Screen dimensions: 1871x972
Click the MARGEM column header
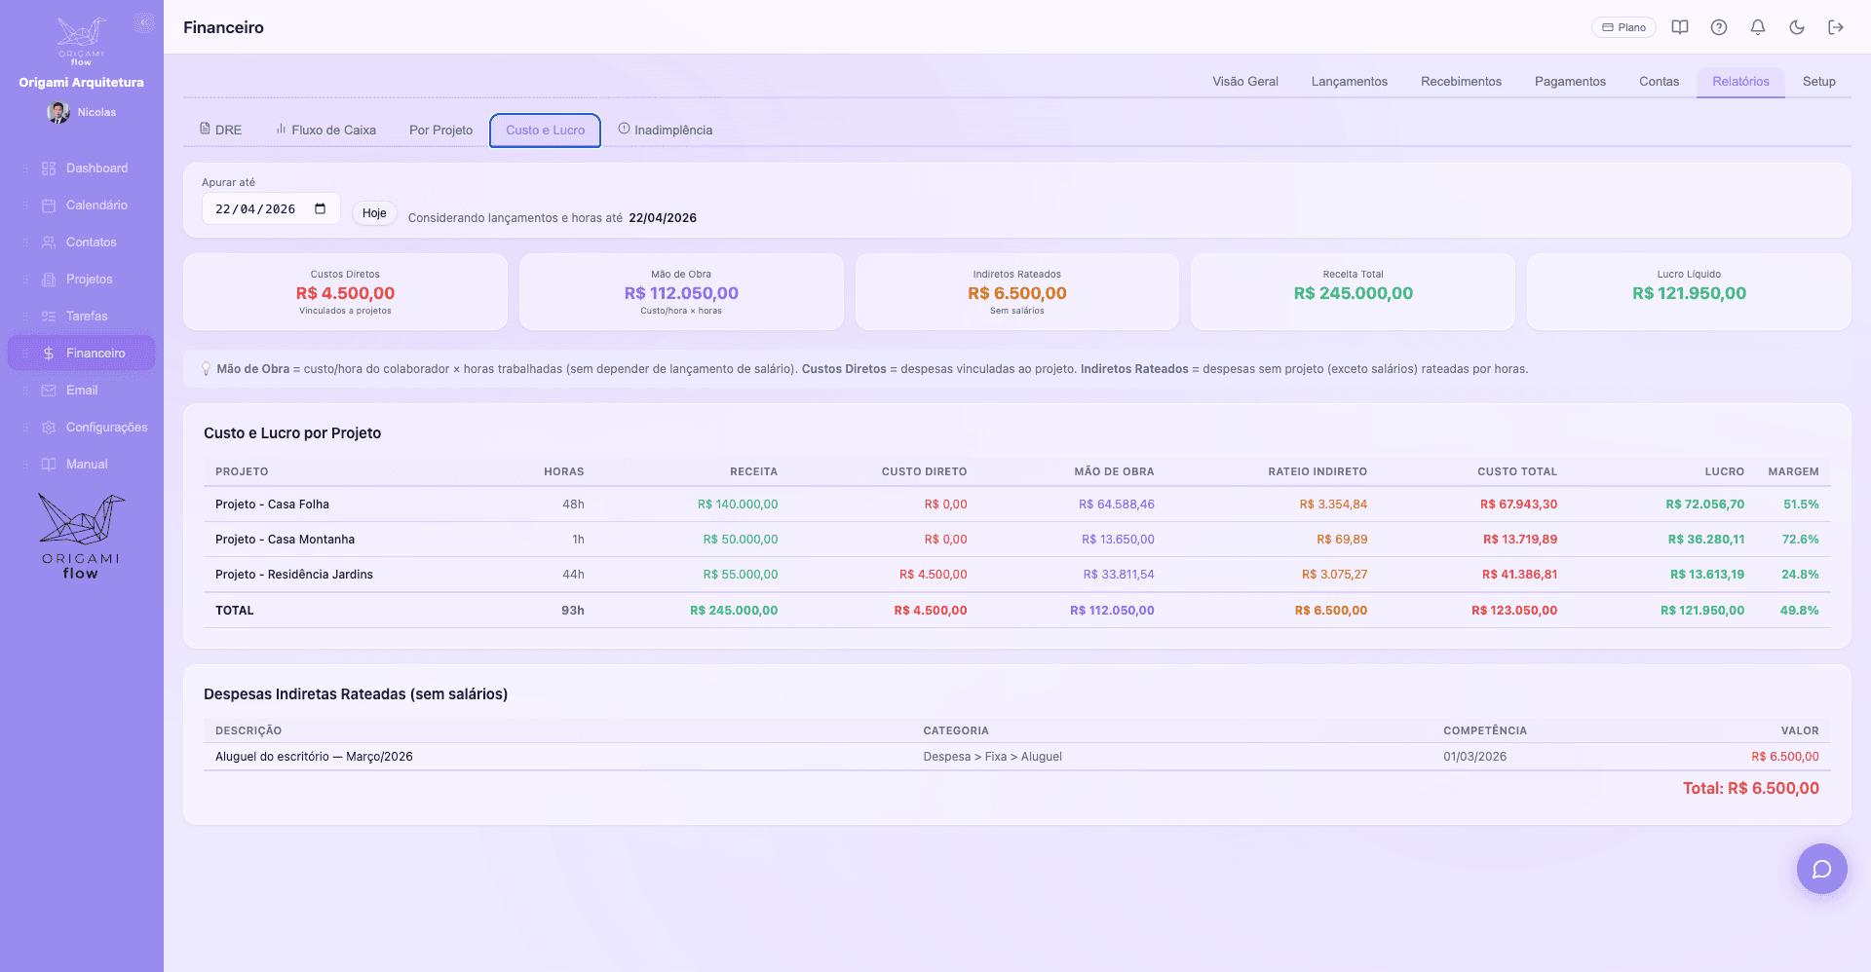tap(1793, 471)
